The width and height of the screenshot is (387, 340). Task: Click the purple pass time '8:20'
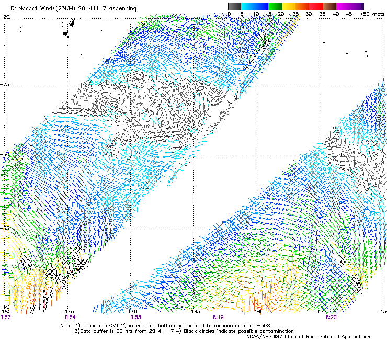pos(331,318)
